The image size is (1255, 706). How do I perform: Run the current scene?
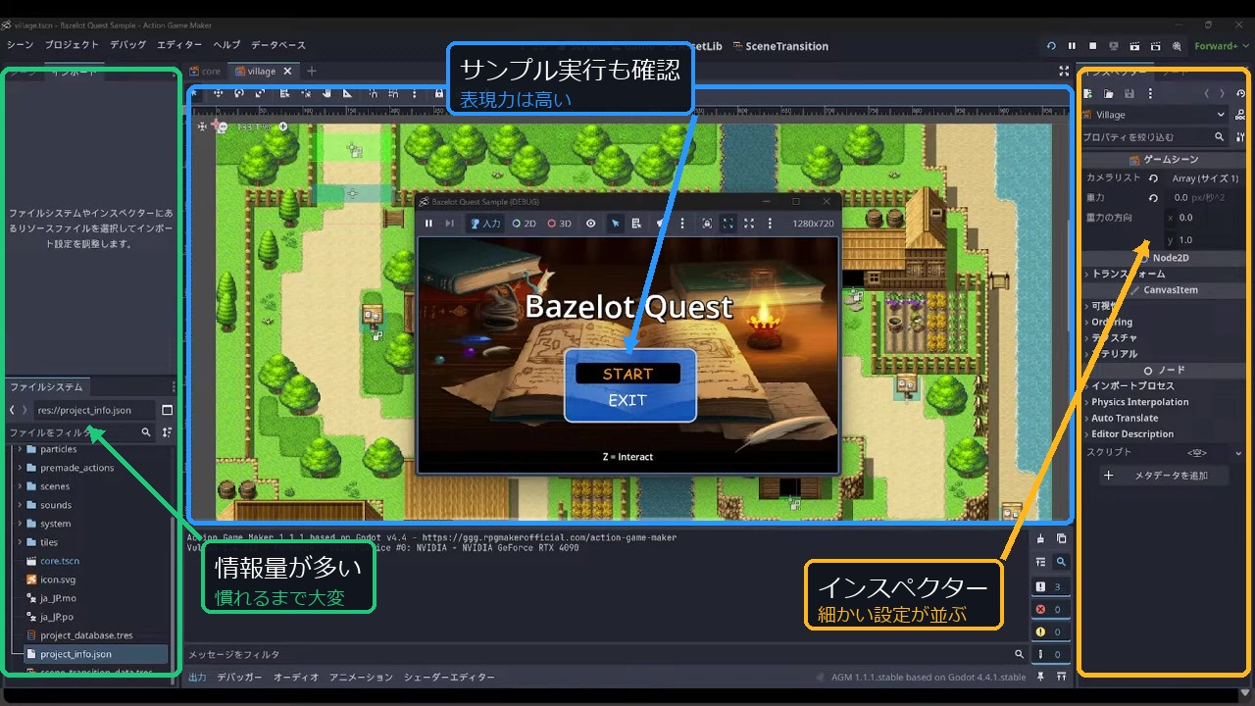click(x=1134, y=46)
